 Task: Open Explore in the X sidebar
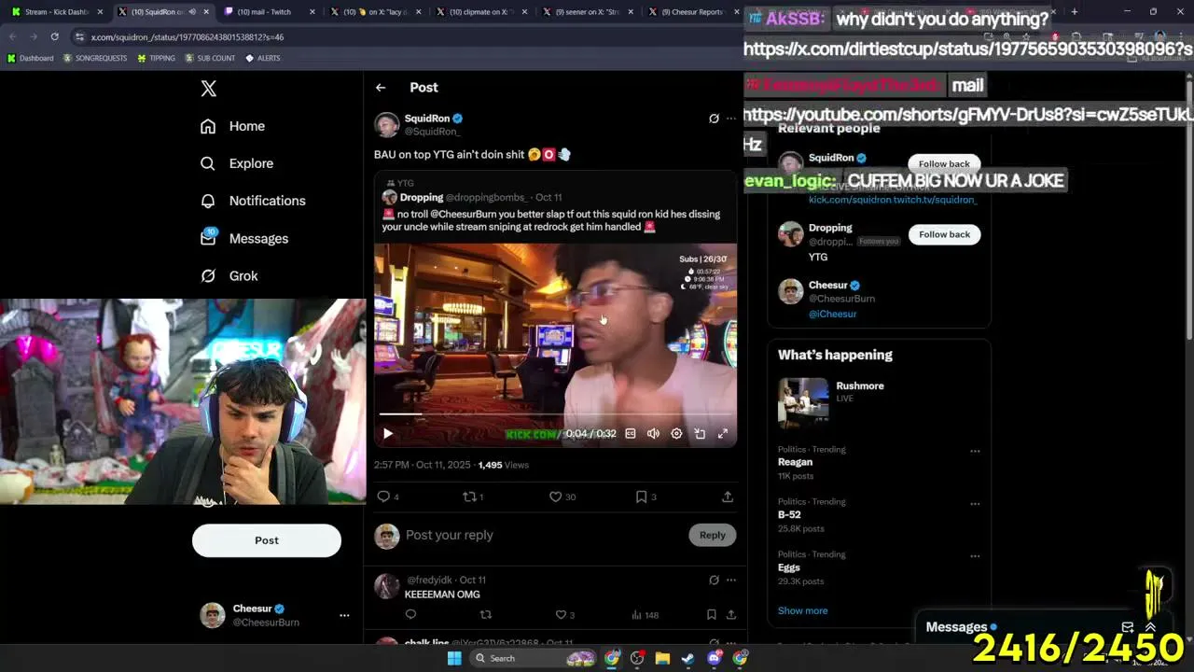point(237,163)
